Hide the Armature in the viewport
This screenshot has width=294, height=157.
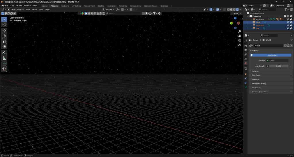tap(288, 19)
